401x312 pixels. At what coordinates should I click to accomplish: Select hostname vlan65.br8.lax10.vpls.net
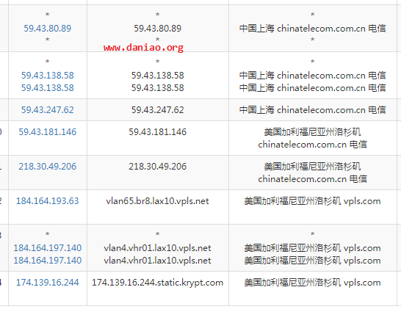point(157,201)
